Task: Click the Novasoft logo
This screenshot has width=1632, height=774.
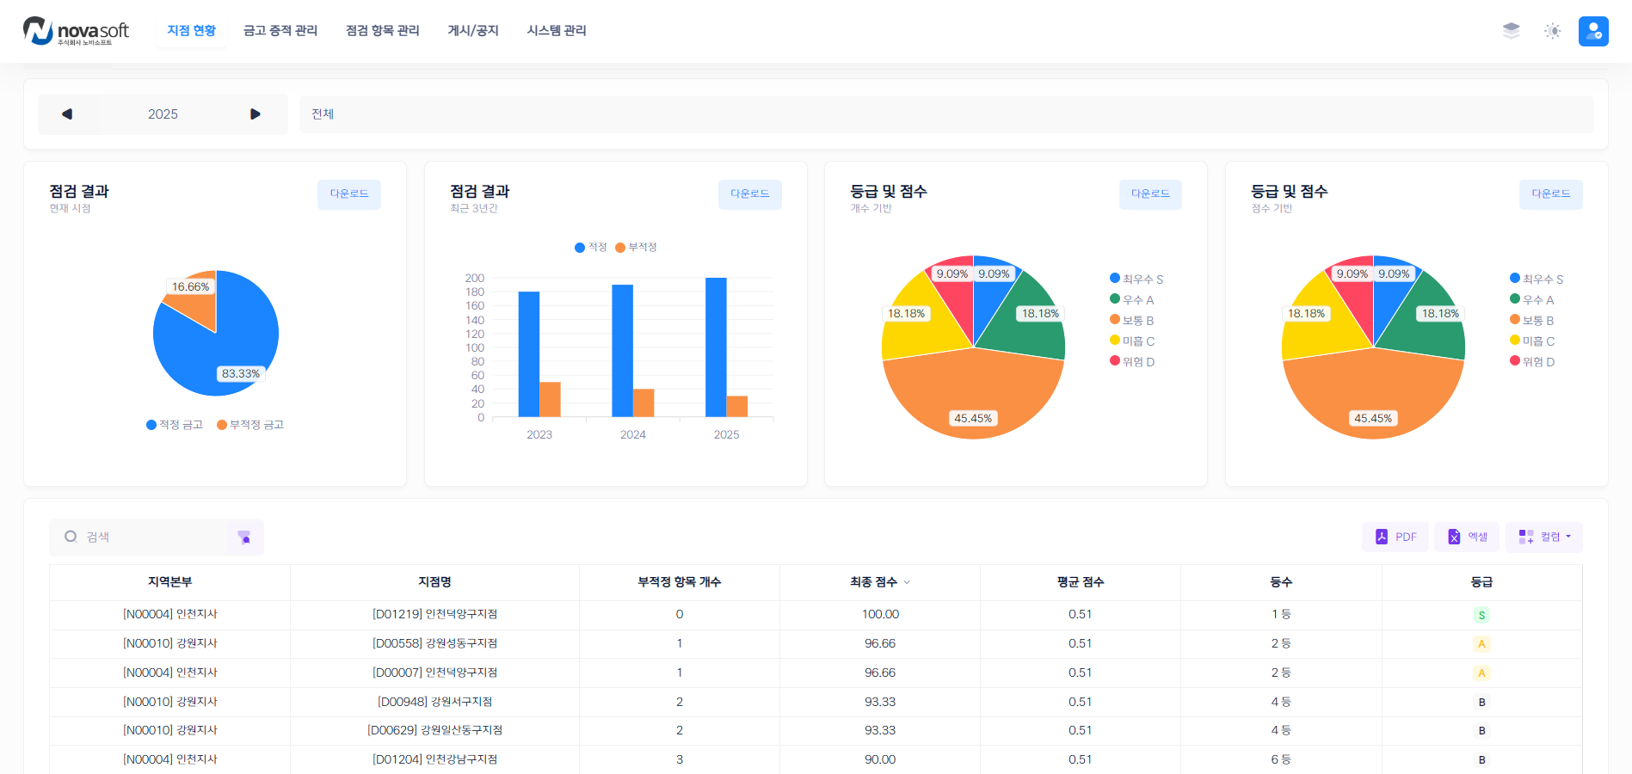Action: click(76, 31)
